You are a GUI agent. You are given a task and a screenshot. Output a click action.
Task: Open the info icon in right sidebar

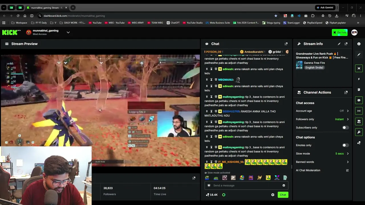pyautogui.click(x=359, y=44)
